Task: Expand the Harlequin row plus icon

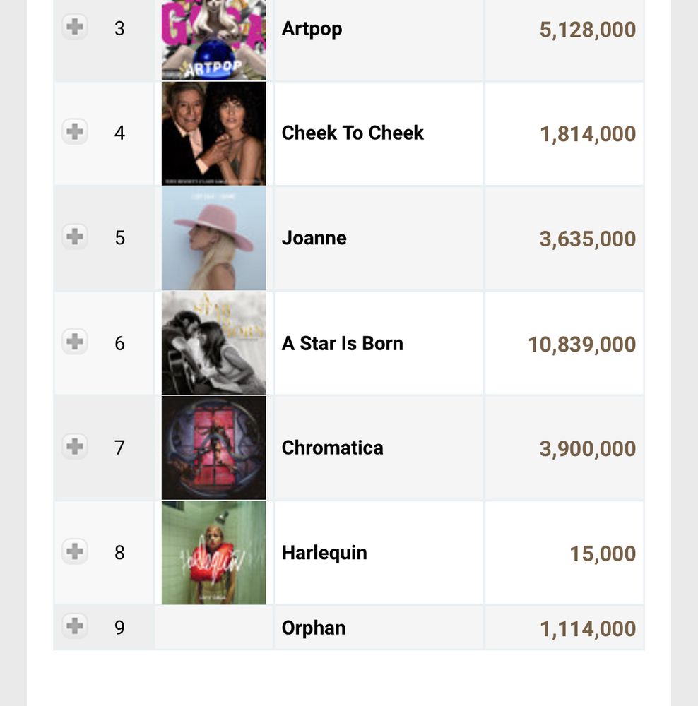Action: tap(75, 551)
